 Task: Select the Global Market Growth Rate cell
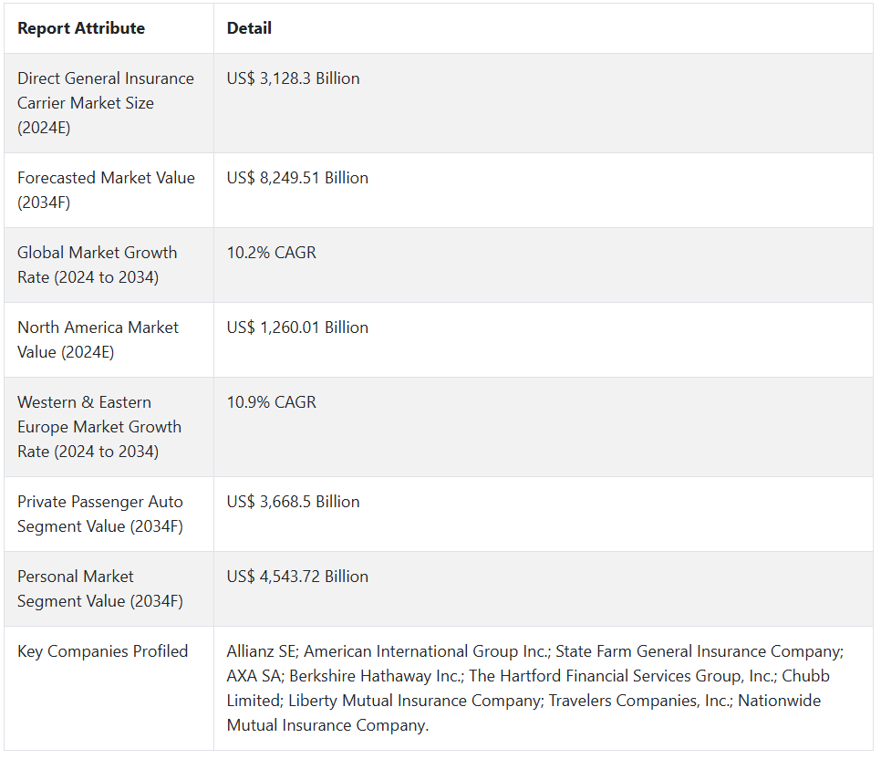(98, 265)
